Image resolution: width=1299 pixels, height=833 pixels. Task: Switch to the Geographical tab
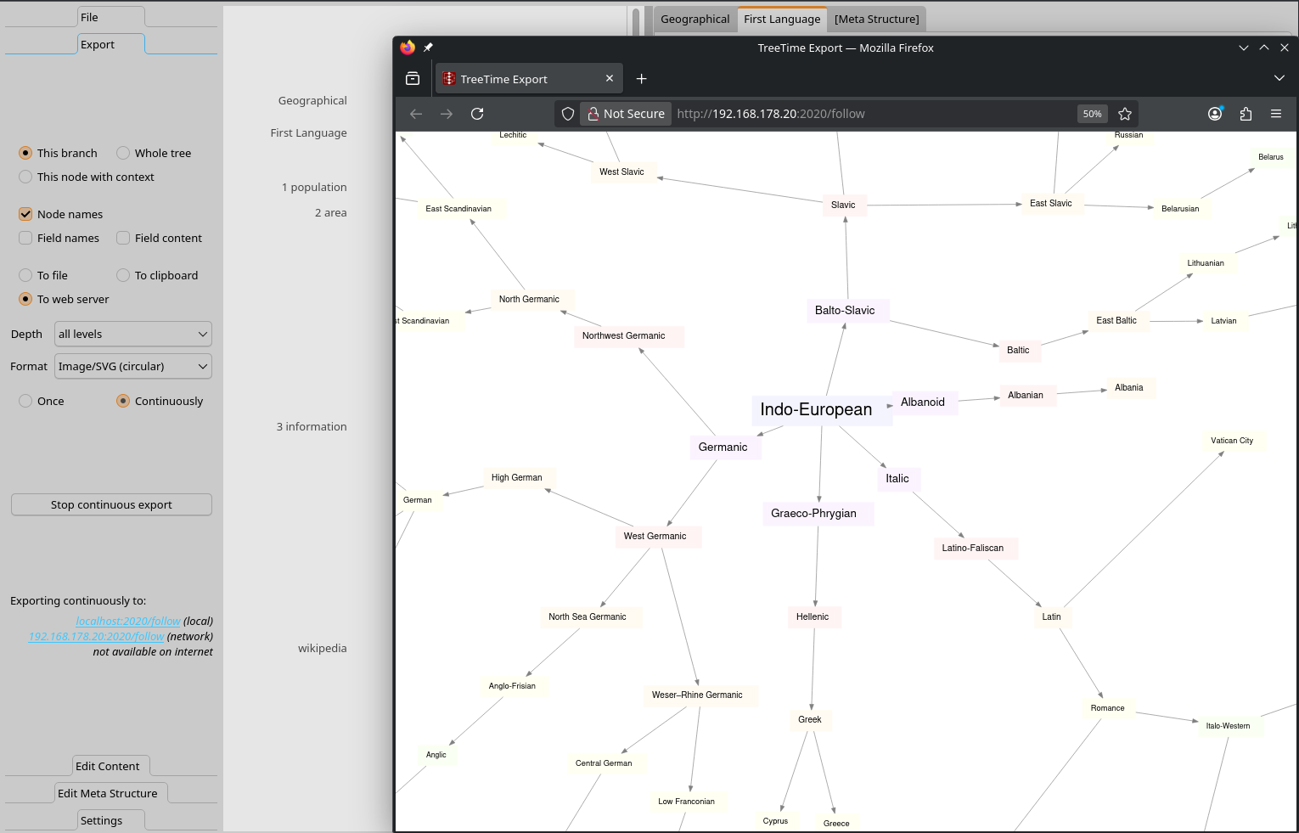pyautogui.click(x=694, y=20)
